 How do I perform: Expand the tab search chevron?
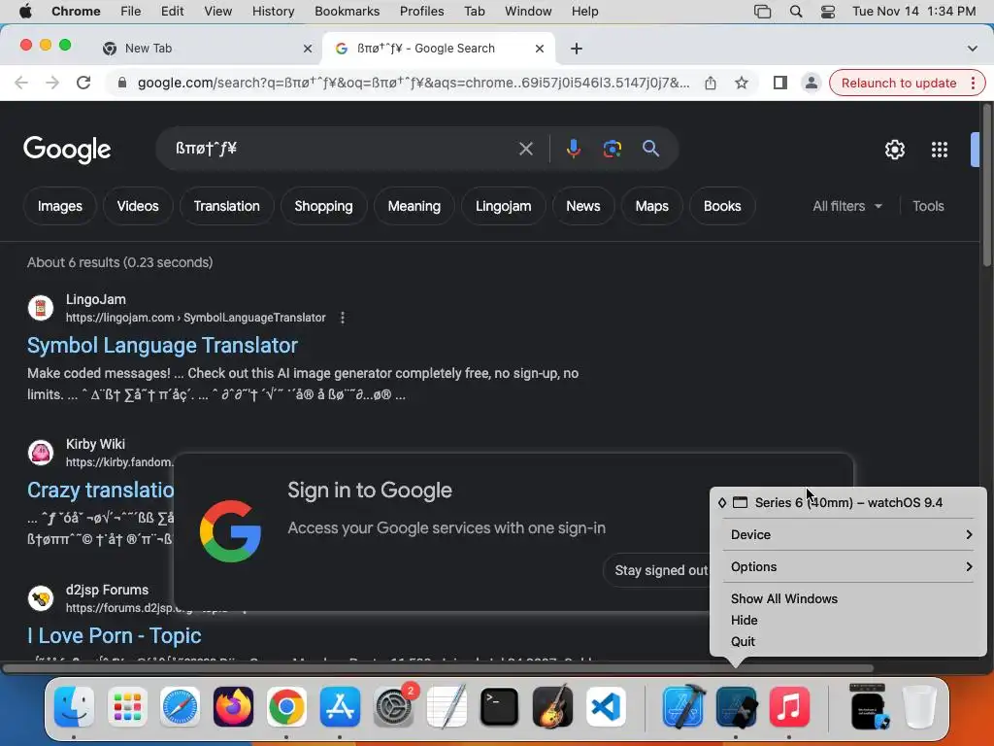pyautogui.click(x=972, y=49)
